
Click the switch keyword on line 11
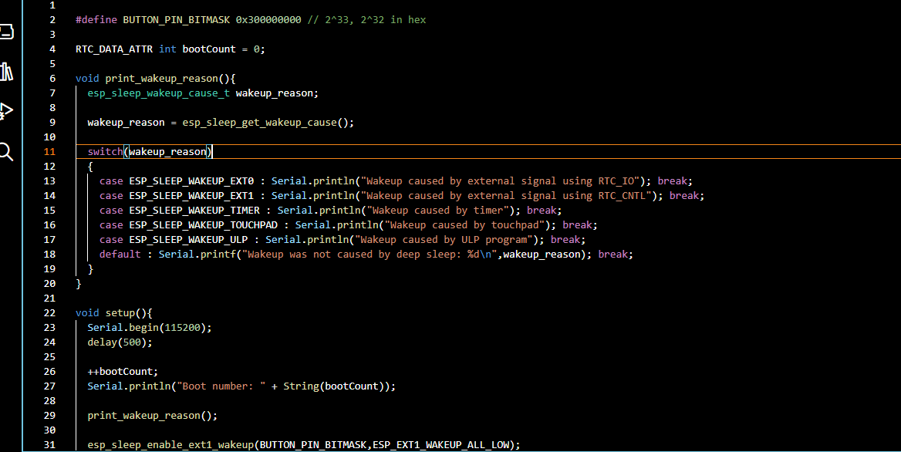click(x=105, y=152)
